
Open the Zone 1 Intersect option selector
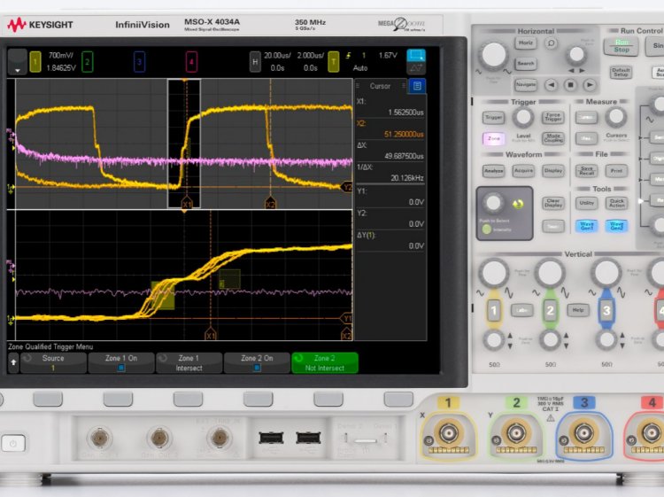pos(189,363)
